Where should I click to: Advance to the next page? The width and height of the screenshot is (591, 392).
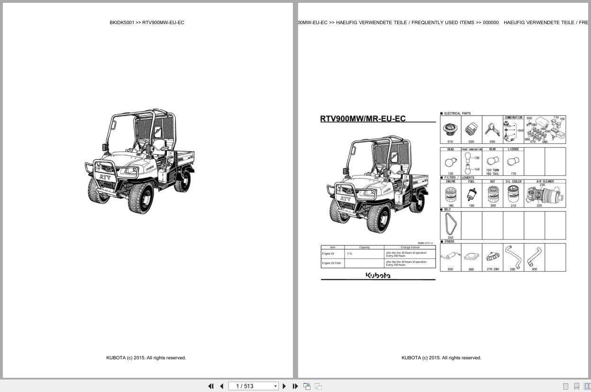[284, 386]
